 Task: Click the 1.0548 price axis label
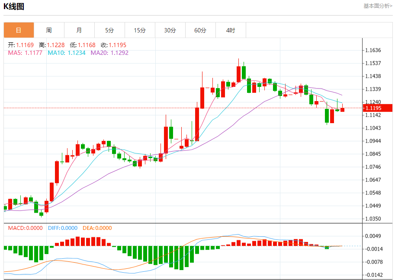(x=373, y=193)
